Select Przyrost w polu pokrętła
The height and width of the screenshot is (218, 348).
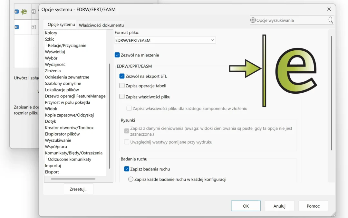[x=67, y=102]
